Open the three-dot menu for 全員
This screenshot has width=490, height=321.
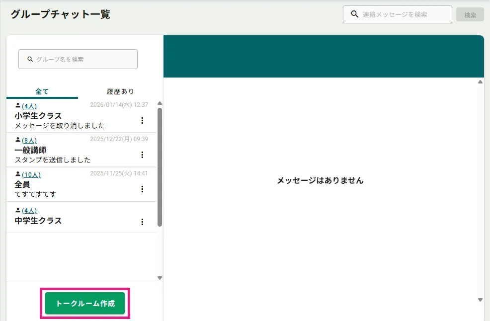142,189
